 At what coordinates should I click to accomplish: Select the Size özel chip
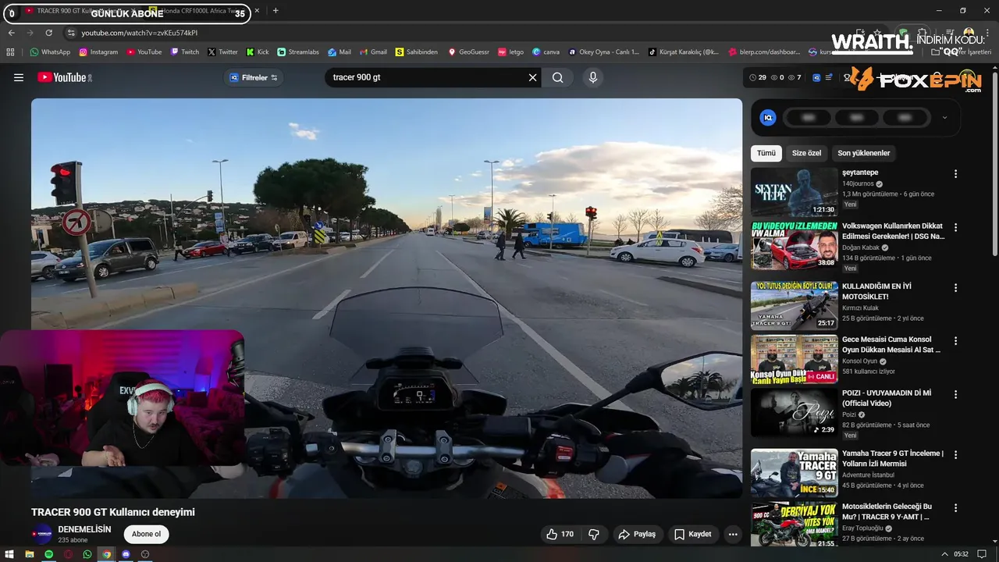(806, 153)
